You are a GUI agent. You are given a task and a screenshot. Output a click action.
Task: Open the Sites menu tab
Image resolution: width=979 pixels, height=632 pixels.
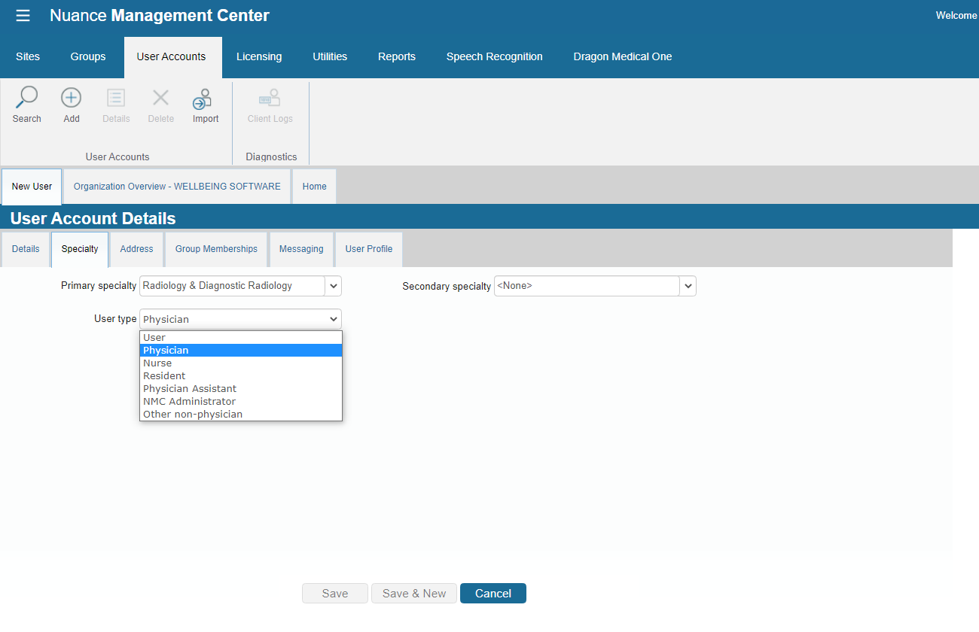click(x=28, y=57)
